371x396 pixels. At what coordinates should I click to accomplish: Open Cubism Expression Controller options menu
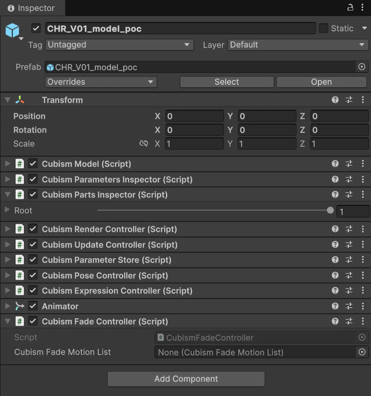(x=363, y=290)
